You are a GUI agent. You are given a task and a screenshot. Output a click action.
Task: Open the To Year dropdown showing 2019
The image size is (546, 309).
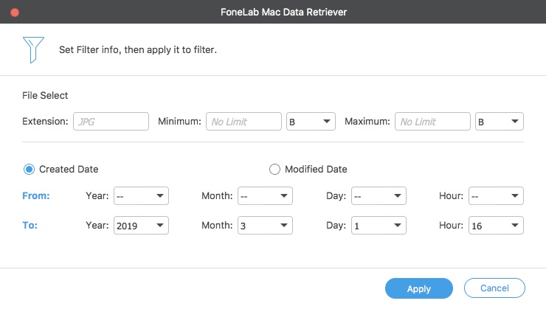pos(141,226)
